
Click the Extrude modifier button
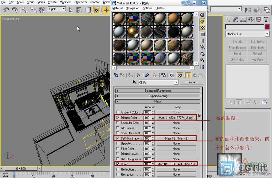pos(237,42)
